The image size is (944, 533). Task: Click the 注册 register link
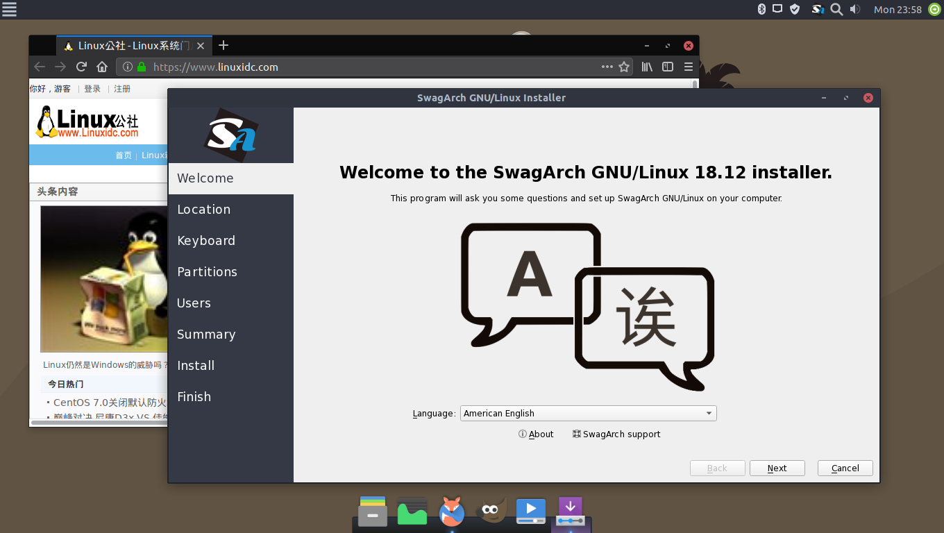(122, 89)
